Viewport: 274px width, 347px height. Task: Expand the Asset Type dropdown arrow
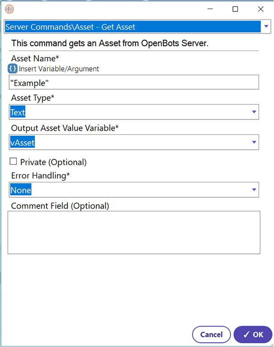(254, 112)
